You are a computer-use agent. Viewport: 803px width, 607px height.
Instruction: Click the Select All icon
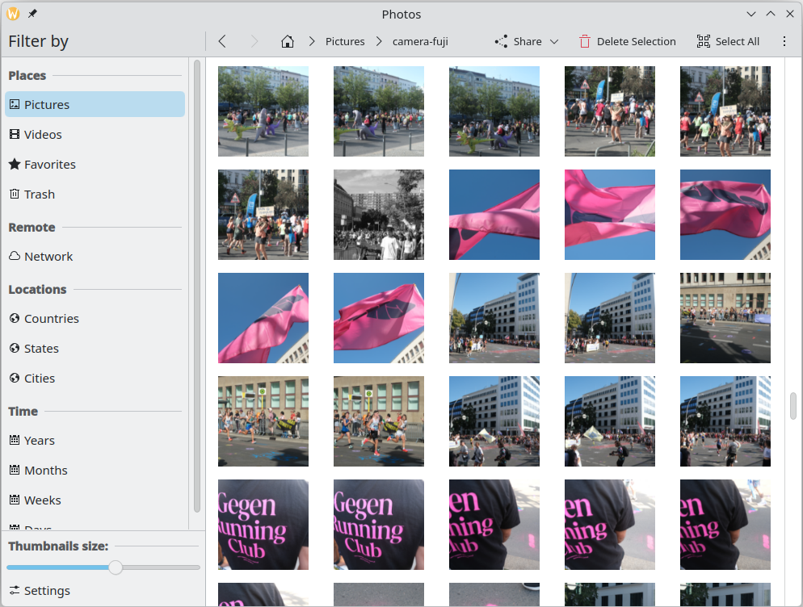(703, 41)
